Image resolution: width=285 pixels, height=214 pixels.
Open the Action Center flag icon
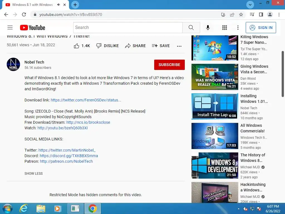click(259, 209)
